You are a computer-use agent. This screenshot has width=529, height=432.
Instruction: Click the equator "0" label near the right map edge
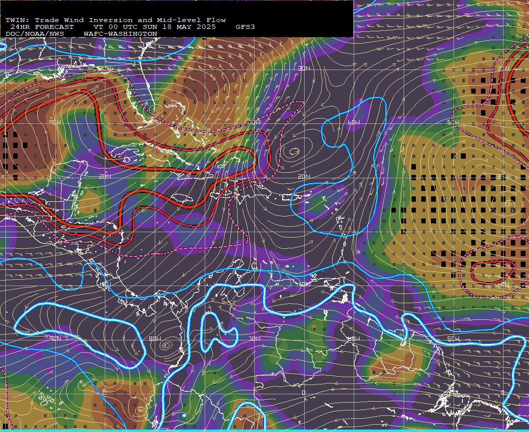[503, 392]
